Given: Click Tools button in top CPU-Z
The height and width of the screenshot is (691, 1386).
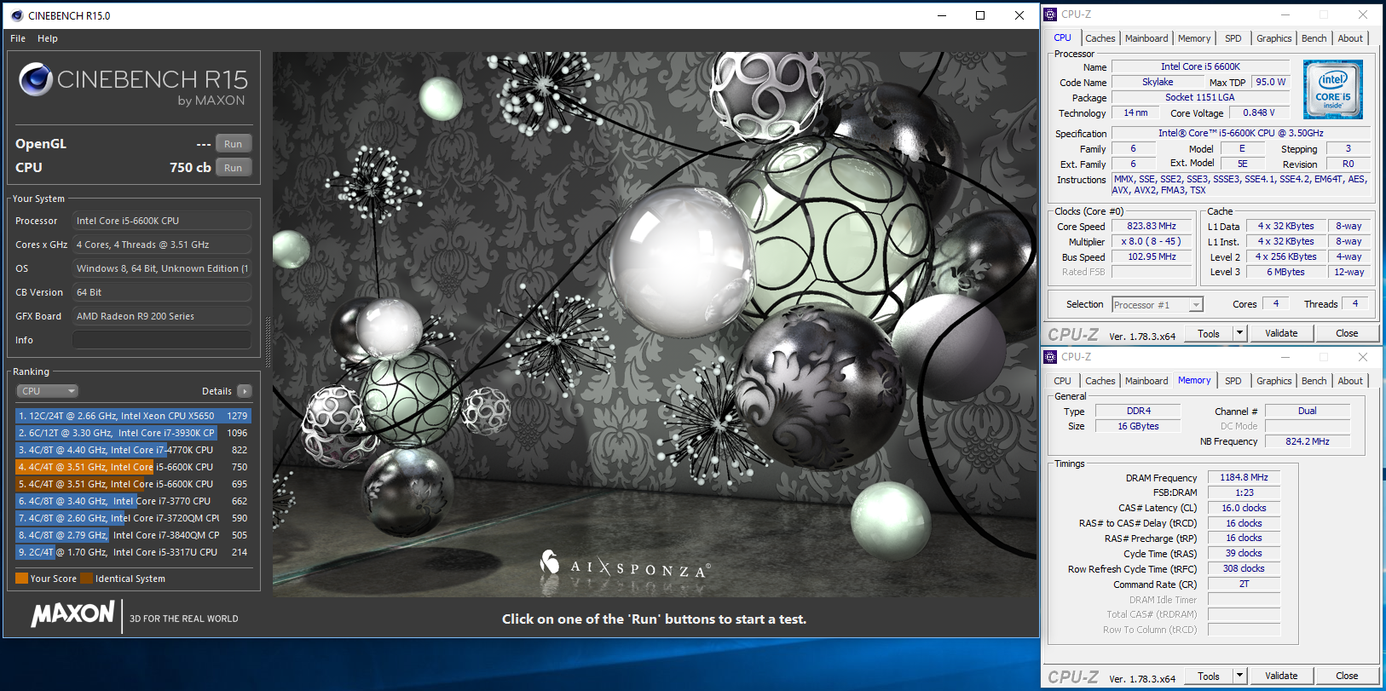Looking at the screenshot, I should 1209,333.
